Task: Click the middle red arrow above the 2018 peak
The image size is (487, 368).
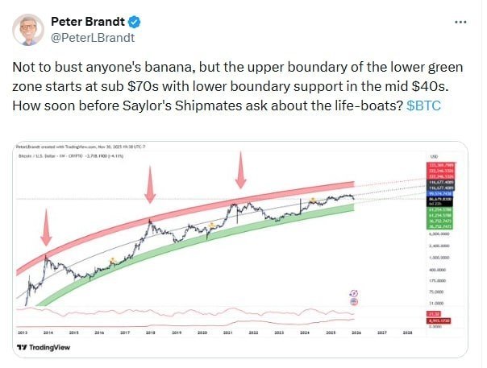Action: [149, 188]
